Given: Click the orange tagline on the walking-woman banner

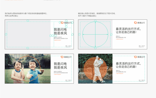Looking at the screenshot, I should pos(120,73).
